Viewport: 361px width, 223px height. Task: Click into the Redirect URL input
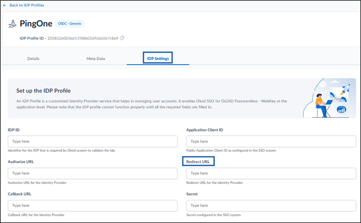tap(271, 173)
